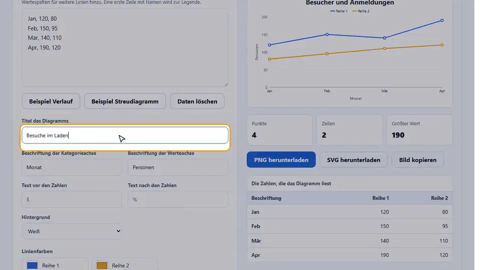
Task: Click value 80 in the Jan table row
Action: (445, 212)
